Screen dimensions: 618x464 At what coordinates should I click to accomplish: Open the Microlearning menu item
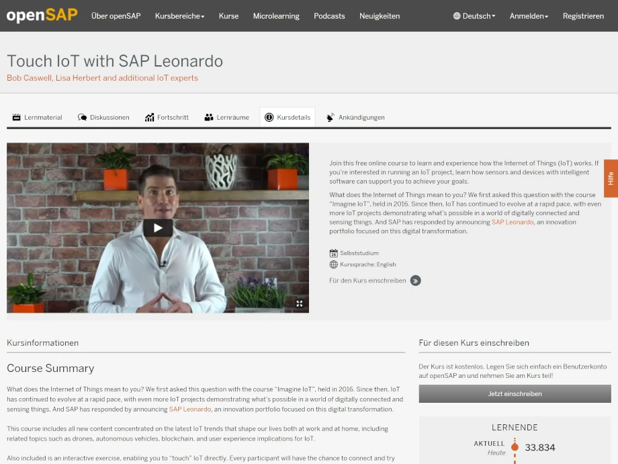click(x=276, y=16)
